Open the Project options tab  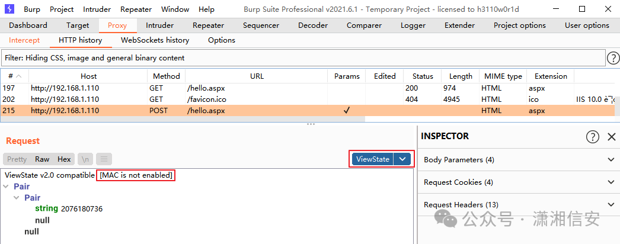tap(520, 25)
